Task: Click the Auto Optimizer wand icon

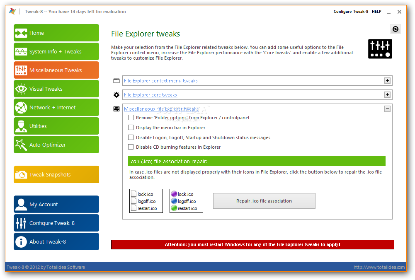Action: [x=21, y=145]
